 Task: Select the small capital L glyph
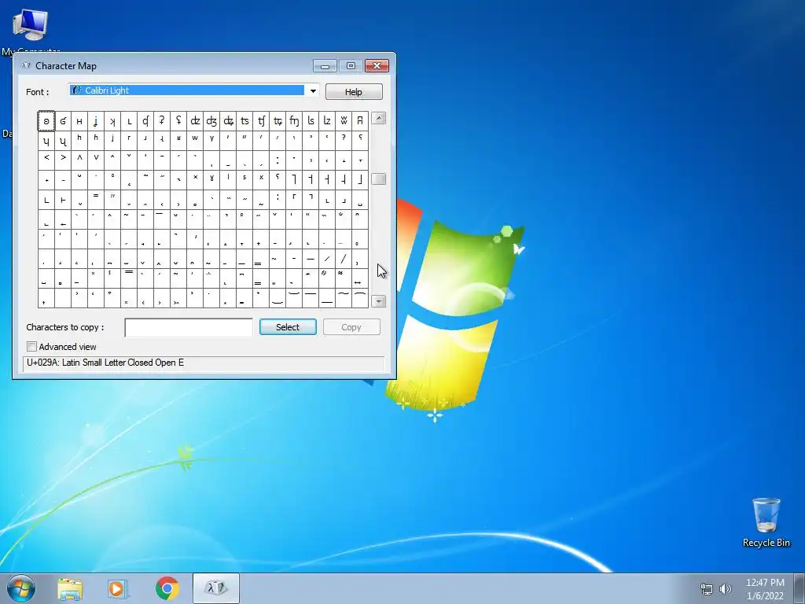point(129,121)
